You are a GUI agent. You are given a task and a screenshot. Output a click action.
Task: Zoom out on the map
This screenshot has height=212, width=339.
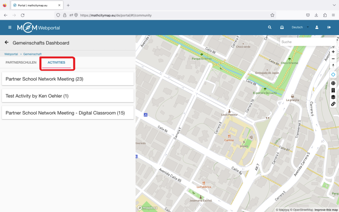point(333,59)
